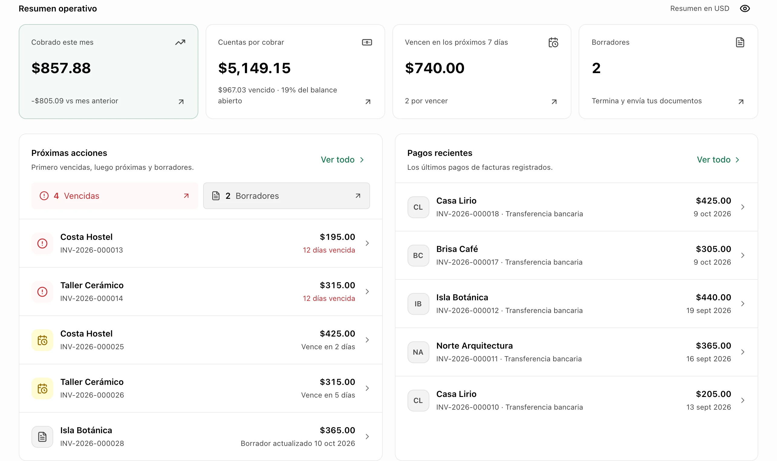Select the 2 Borradores filter

tap(287, 196)
